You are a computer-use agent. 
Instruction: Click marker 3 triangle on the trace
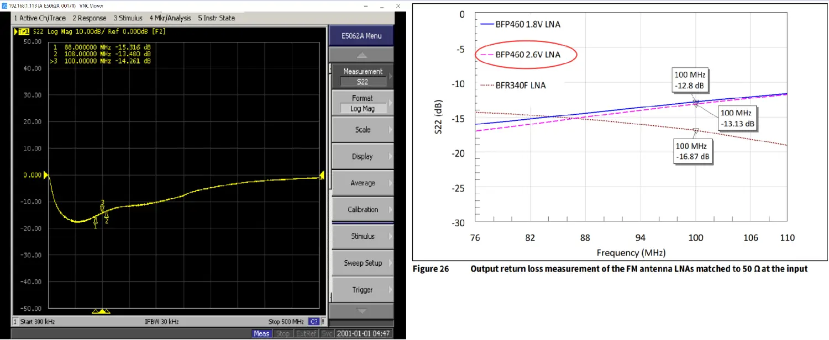coord(102,208)
